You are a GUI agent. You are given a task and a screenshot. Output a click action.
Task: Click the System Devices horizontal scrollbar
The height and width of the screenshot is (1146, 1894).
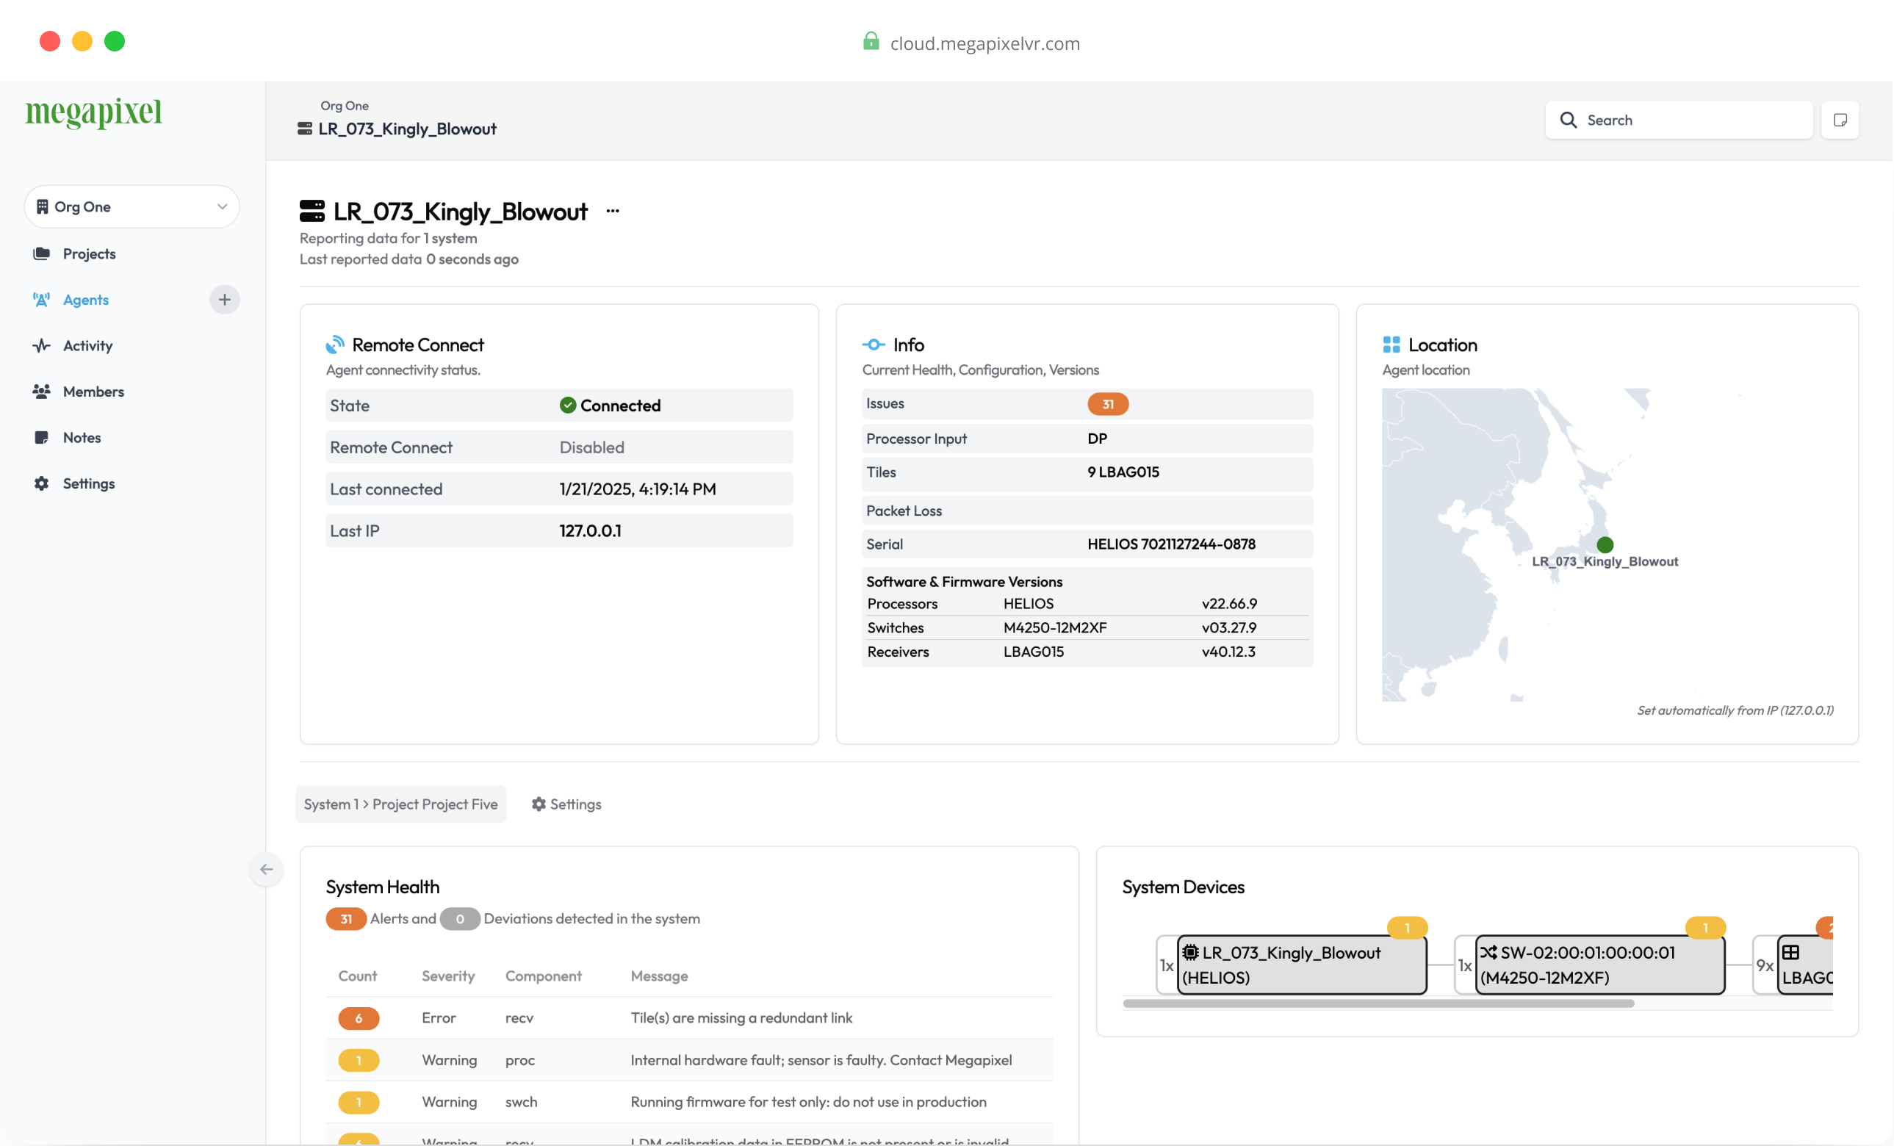(1378, 1003)
